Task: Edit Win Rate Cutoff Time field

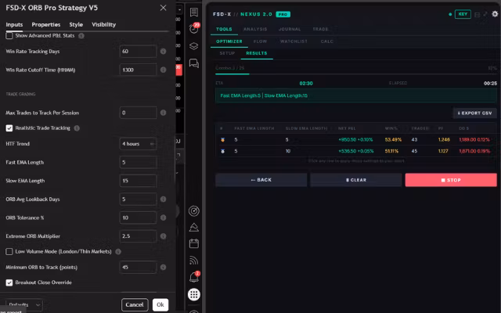Action: pos(138,70)
